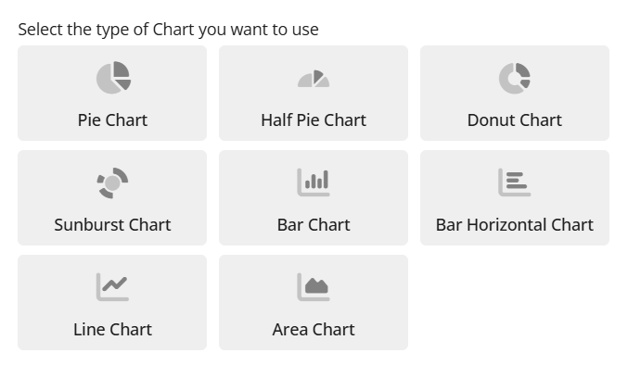The height and width of the screenshot is (378, 628).
Task: Select the Donut Chart ring icon
Action: (x=515, y=77)
